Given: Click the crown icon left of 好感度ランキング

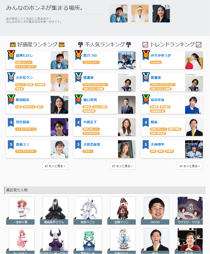Looking at the screenshot, I should click(13, 45).
